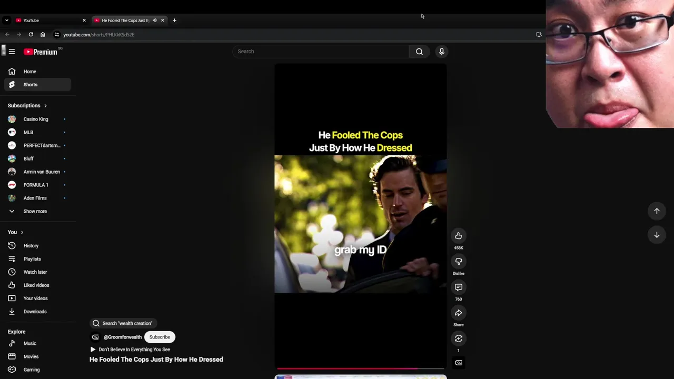The image size is (674, 379).
Task: Open Gaming under Explore
Action: click(37, 370)
